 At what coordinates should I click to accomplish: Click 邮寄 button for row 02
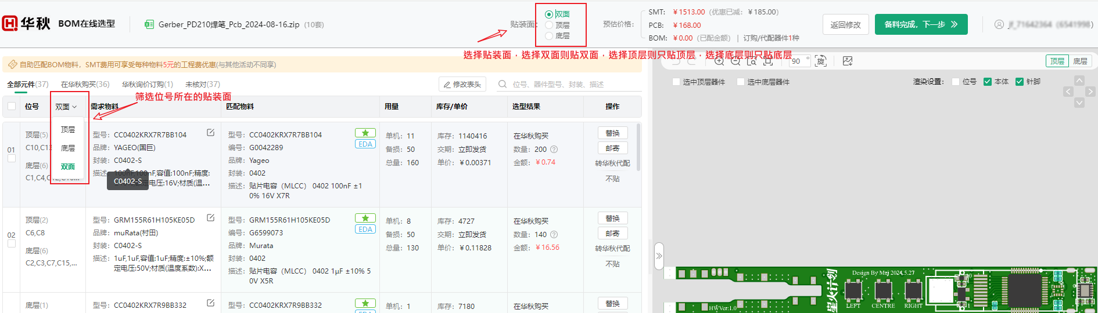pyautogui.click(x=613, y=234)
